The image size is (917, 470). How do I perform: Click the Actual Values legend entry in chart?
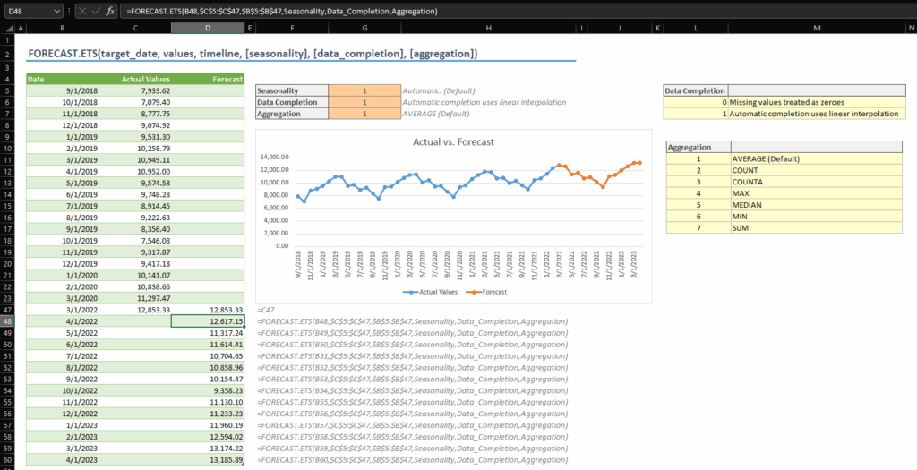click(x=437, y=292)
